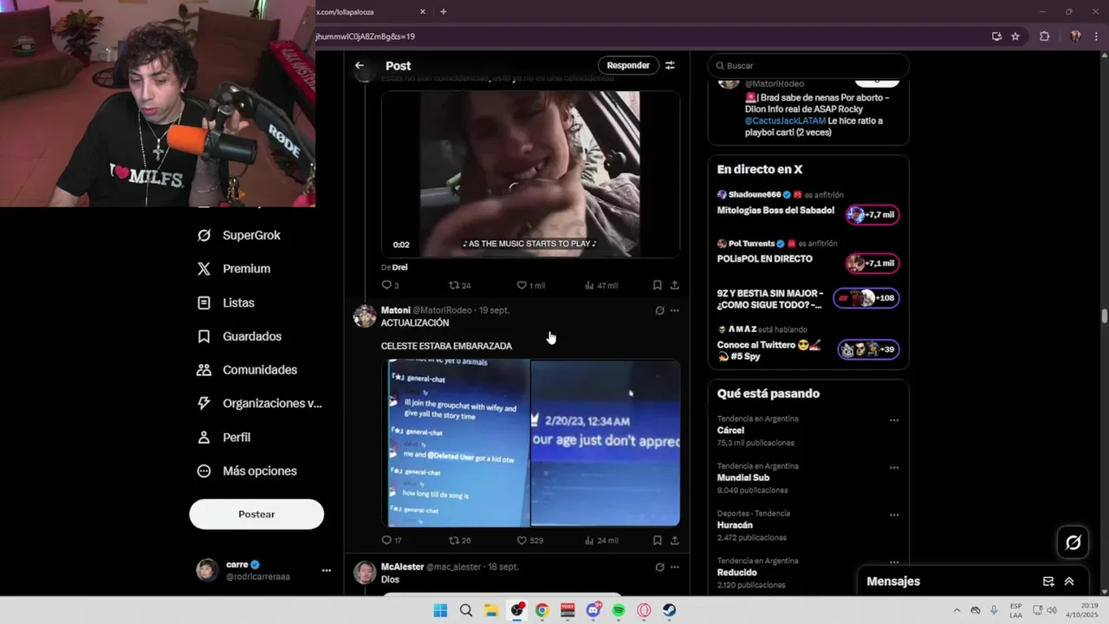Close the lollapalooza browser tab

[423, 11]
